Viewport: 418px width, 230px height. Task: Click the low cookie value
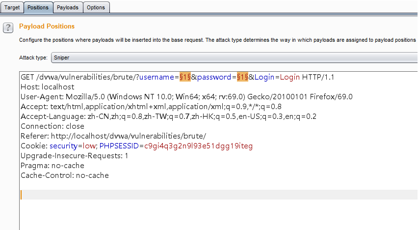(x=89, y=146)
